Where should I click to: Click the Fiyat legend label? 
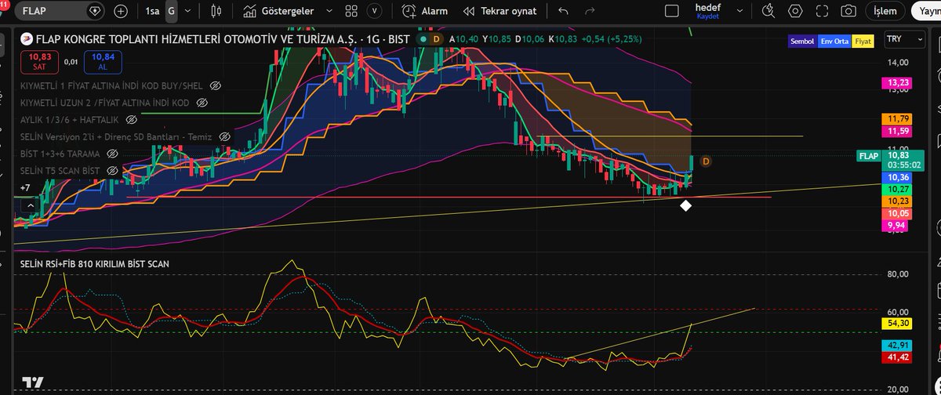[863, 42]
